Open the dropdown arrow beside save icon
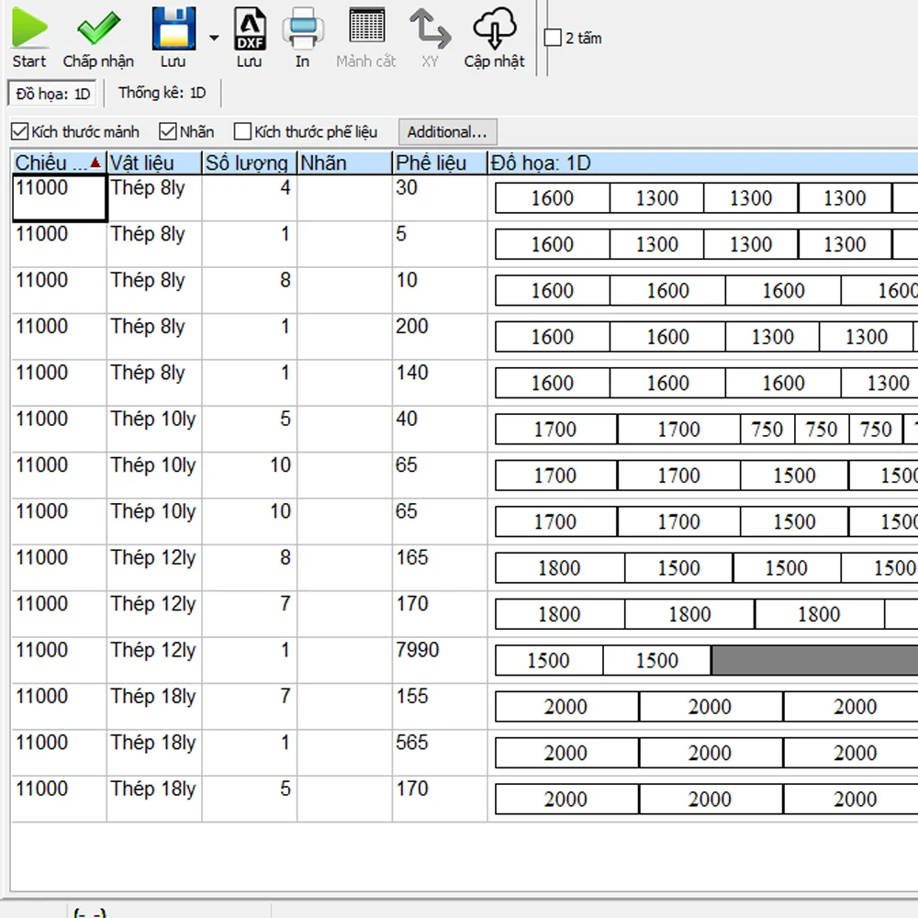This screenshot has height=918, width=918. tap(214, 38)
